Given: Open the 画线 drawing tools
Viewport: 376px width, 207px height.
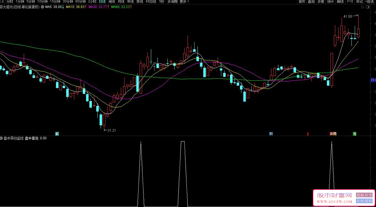Looking at the screenshot, I should (340, 2).
